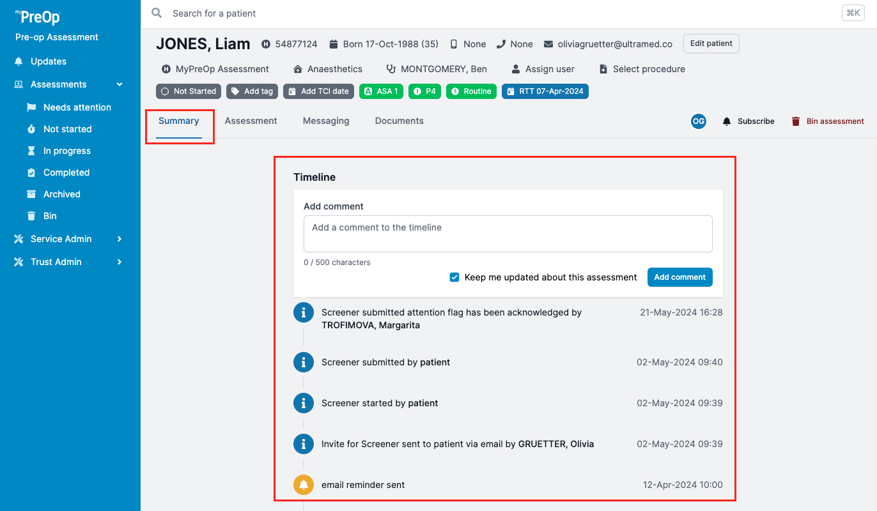Click the document icon beside Select procedure

[603, 69]
